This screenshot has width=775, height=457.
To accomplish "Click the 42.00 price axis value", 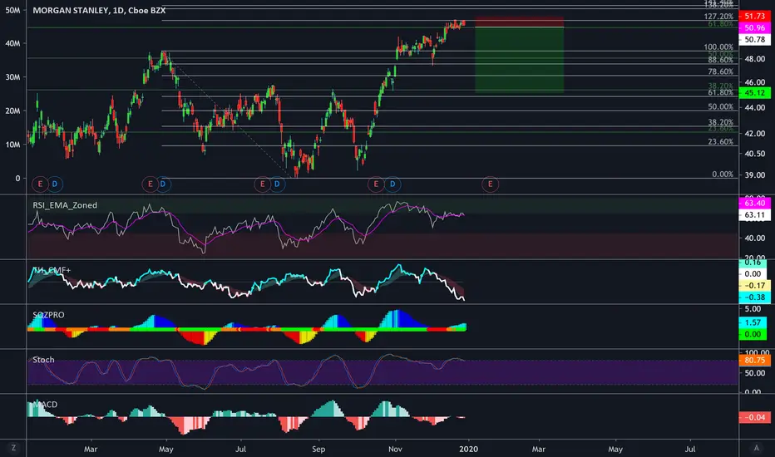I will [x=755, y=134].
